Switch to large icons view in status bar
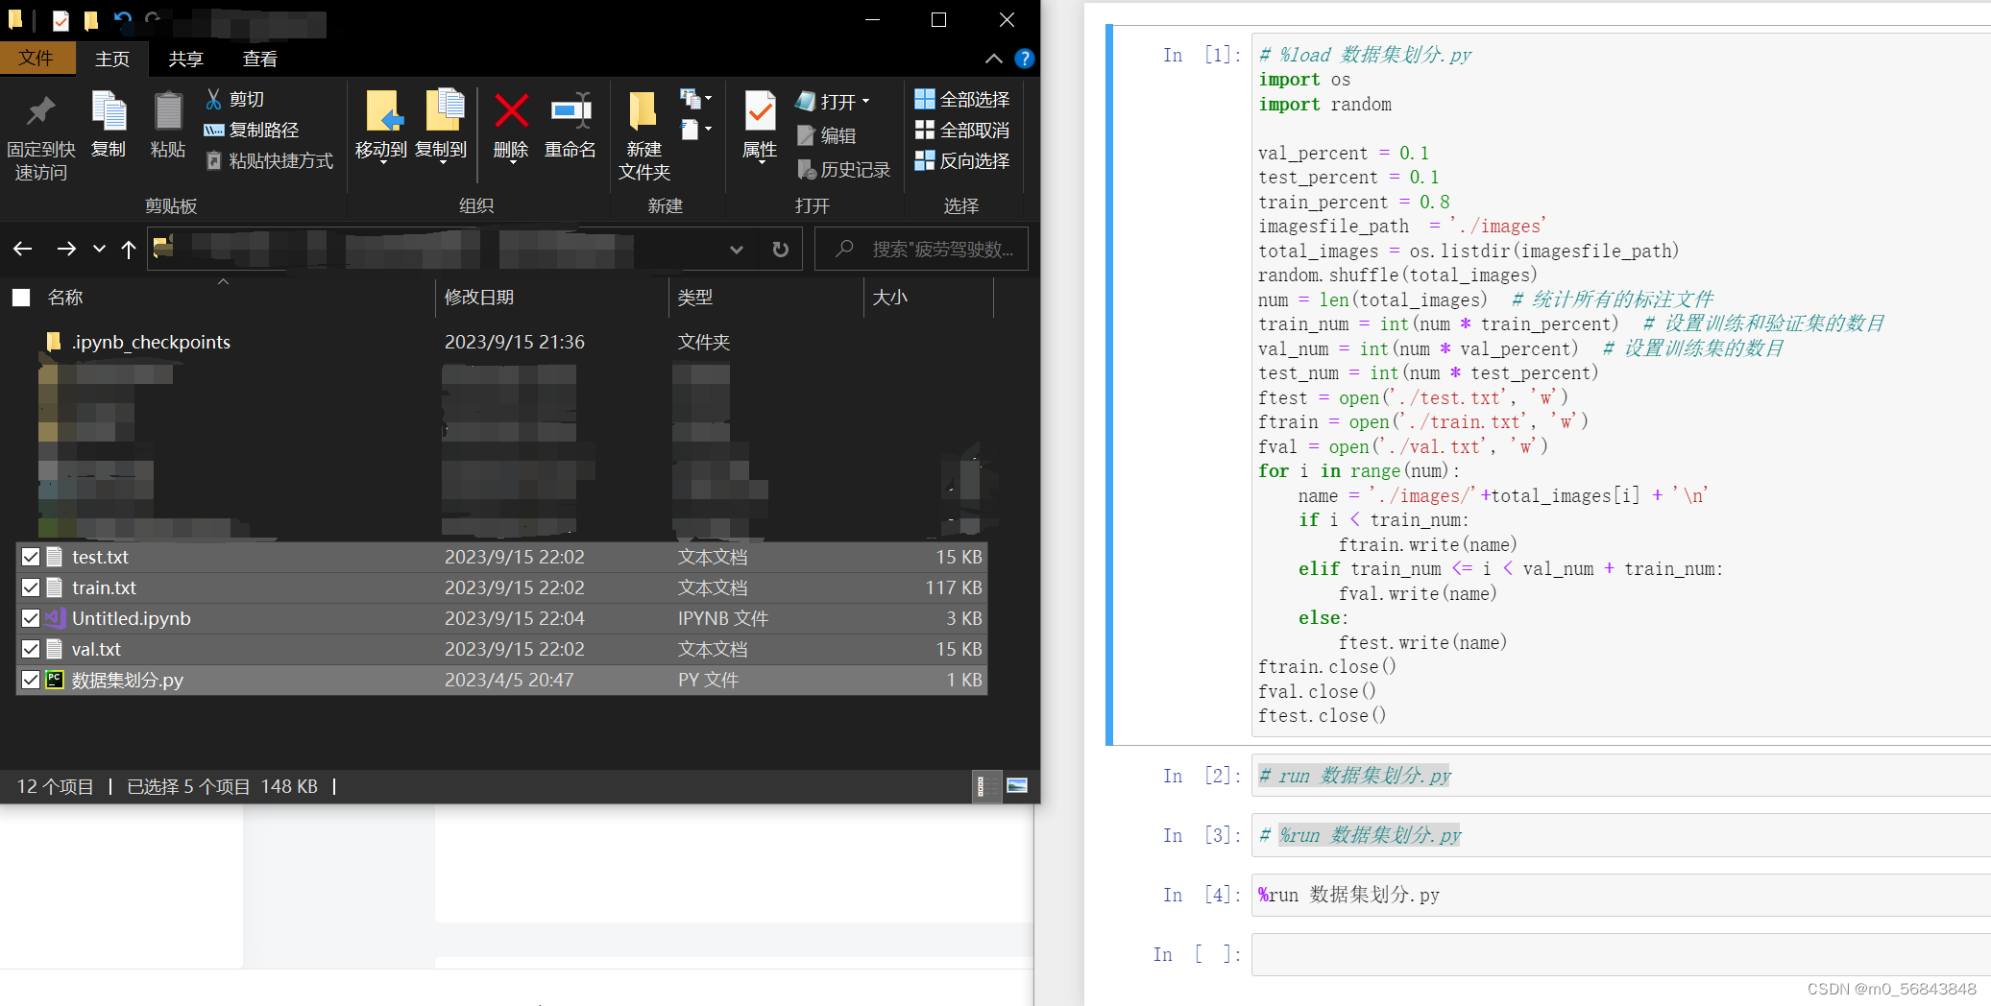Screen dimensions: 1991x1006 (x=1017, y=786)
